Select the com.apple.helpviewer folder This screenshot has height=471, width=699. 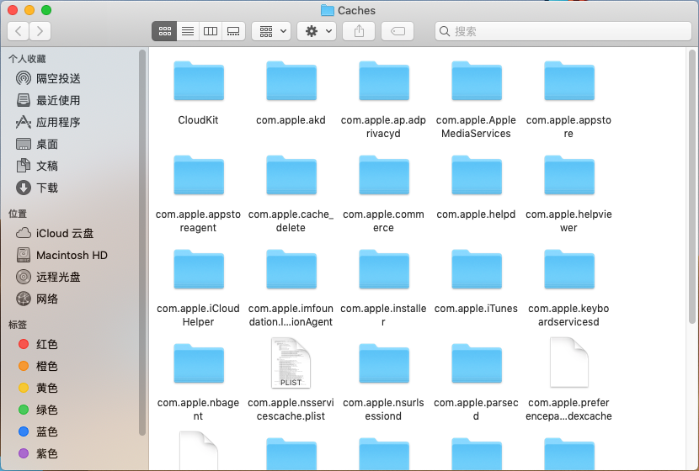click(569, 176)
